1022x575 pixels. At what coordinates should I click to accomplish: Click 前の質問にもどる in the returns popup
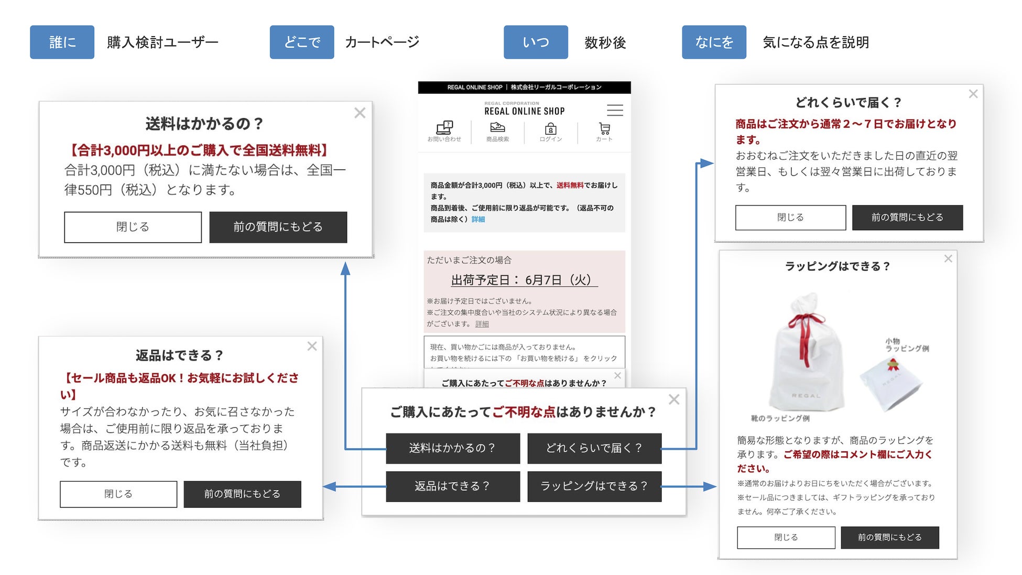click(242, 494)
